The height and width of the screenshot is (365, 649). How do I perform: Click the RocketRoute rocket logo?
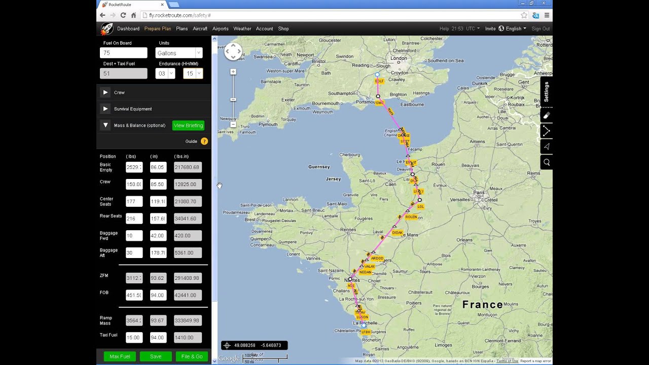[107, 28]
